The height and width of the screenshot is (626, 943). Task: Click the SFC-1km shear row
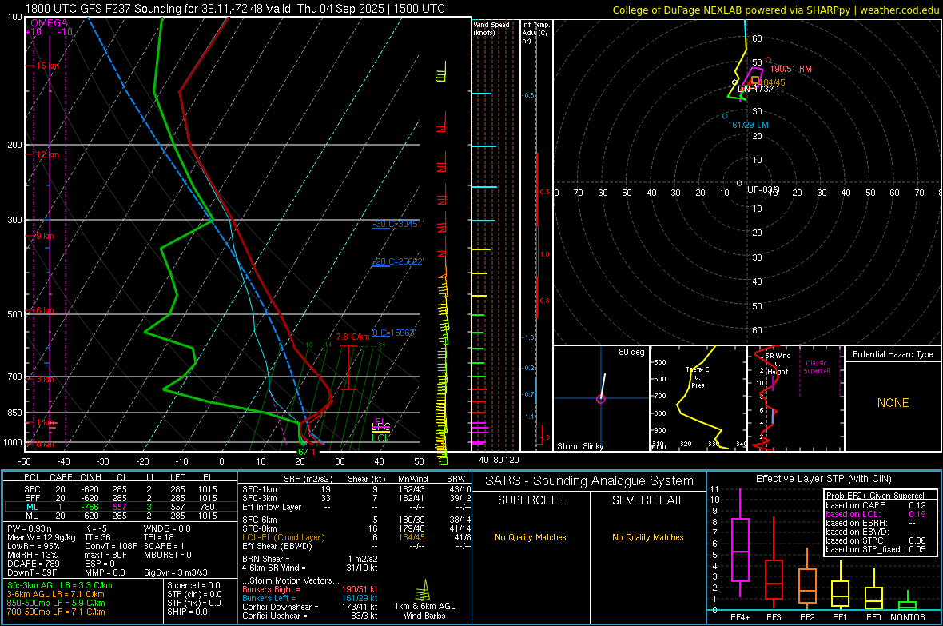tap(356, 489)
